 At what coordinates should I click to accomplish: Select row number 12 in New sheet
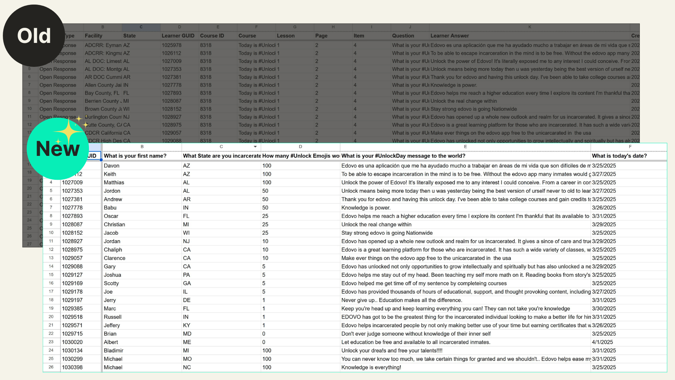[51, 250]
